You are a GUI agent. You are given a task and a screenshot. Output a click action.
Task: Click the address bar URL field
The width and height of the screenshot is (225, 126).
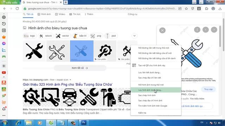pos(102,8)
